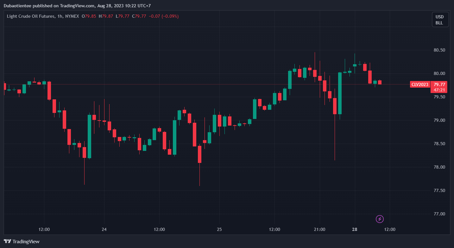
Task: Click date 25 on time axis
Action: tap(219, 229)
